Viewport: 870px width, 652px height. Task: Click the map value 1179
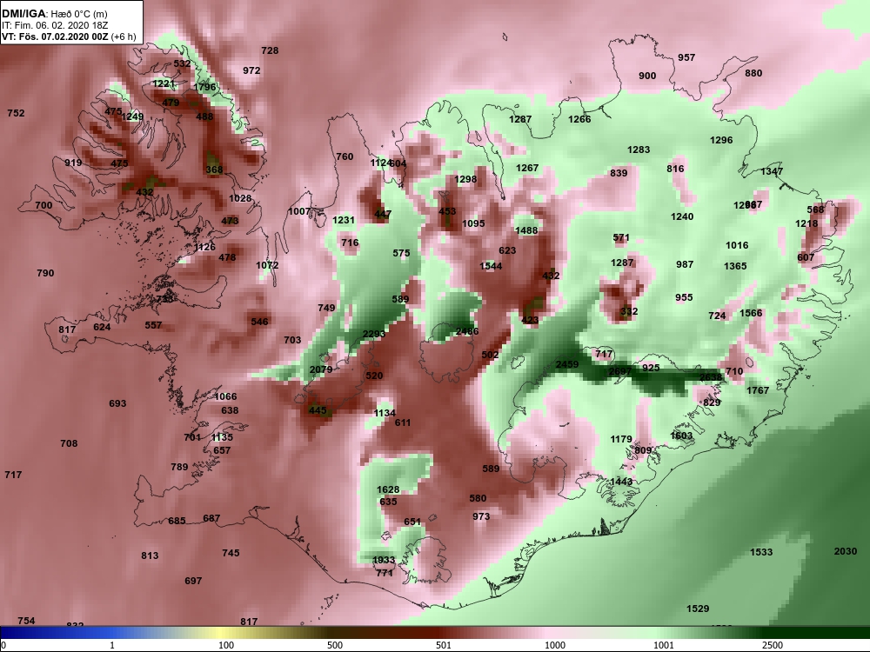[x=621, y=439]
